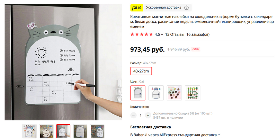Show the fourth gallery thumbnail
This screenshot has width=277, height=140.
pos(80,131)
